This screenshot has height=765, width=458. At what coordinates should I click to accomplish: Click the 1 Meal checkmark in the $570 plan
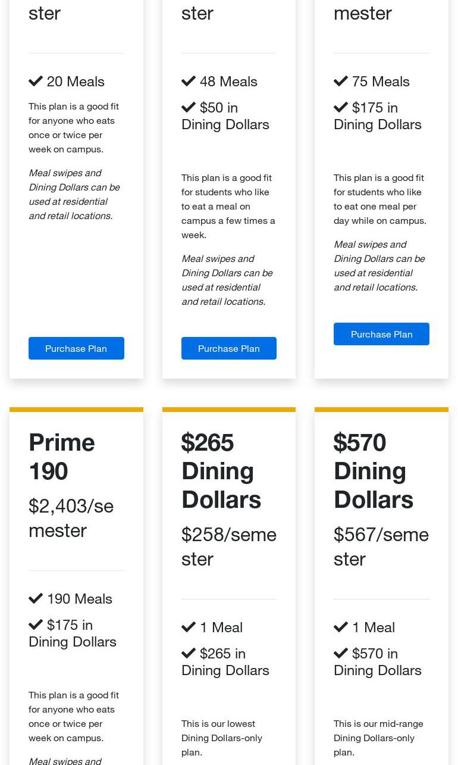click(x=341, y=627)
